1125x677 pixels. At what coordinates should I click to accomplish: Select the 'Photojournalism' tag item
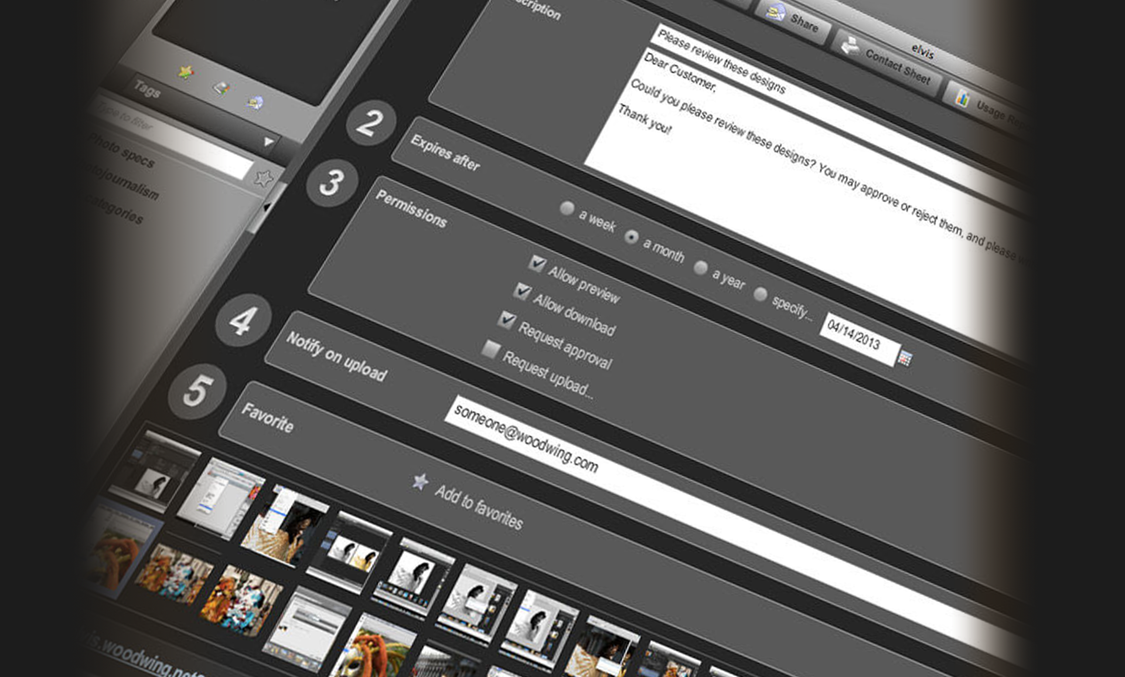(x=122, y=182)
